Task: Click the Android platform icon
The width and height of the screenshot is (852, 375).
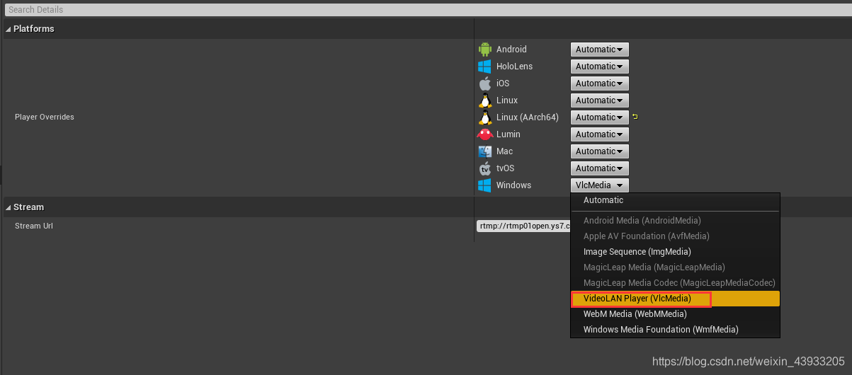Action: 484,50
